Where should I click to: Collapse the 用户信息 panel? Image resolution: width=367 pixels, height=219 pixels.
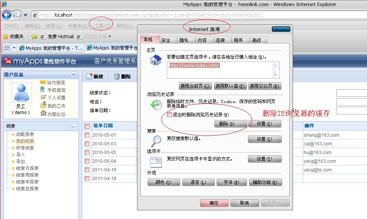coord(74,75)
